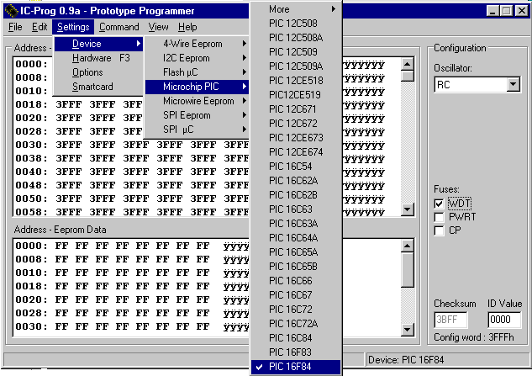Select PIC 16C66 device
Image resolution: width=532 pixels, height=376 pixels.
[296, 281]
